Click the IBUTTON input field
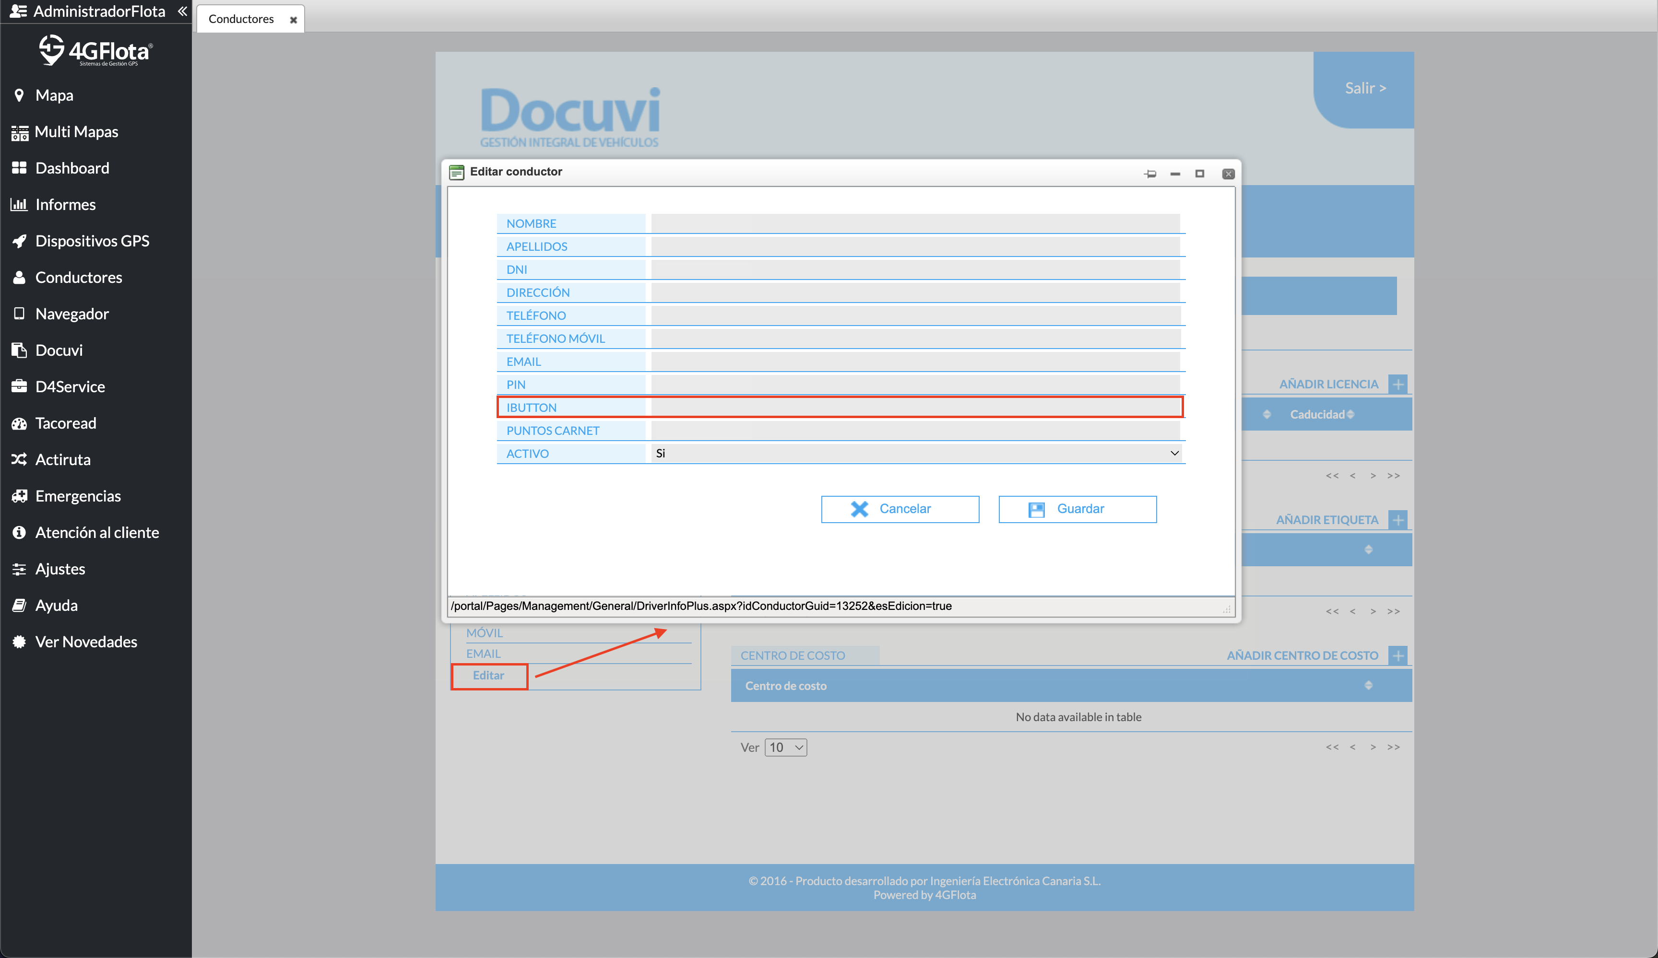This screenshot has width=1658, height=958. coord(915,408)
